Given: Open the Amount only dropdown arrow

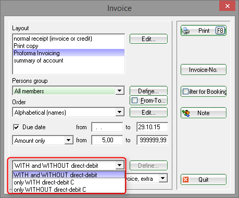Looking at the screenshot, I should click(x=69, y=140).
